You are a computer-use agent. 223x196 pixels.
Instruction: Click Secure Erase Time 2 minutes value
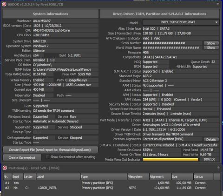[x=154, y=114]
